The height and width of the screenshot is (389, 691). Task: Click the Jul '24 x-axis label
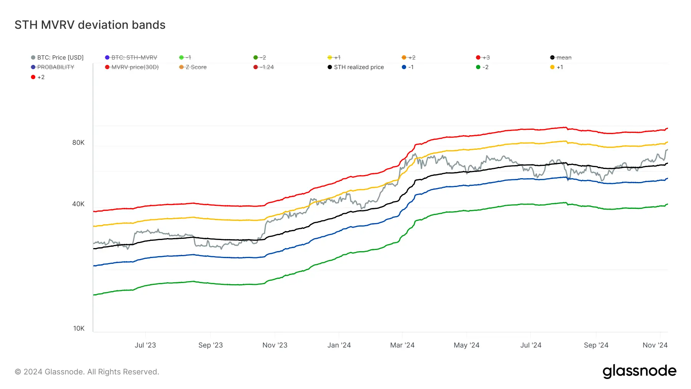pos(531,345)
